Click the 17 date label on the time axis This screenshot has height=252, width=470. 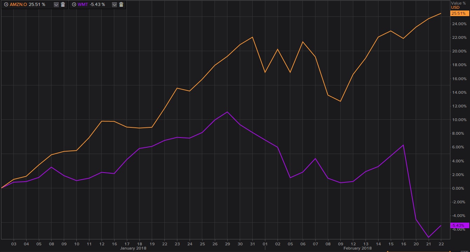127,244
